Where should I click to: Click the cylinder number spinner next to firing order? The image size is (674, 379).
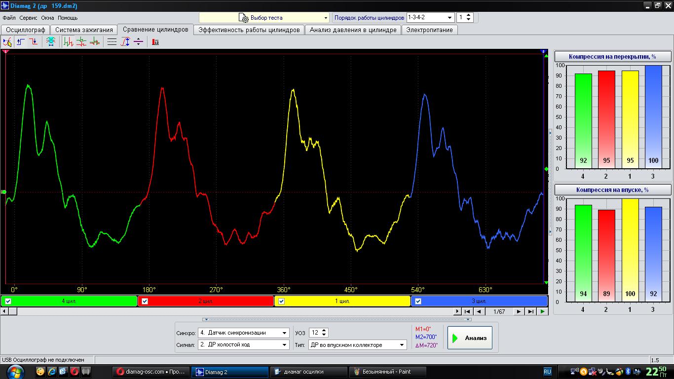(465, 17)
